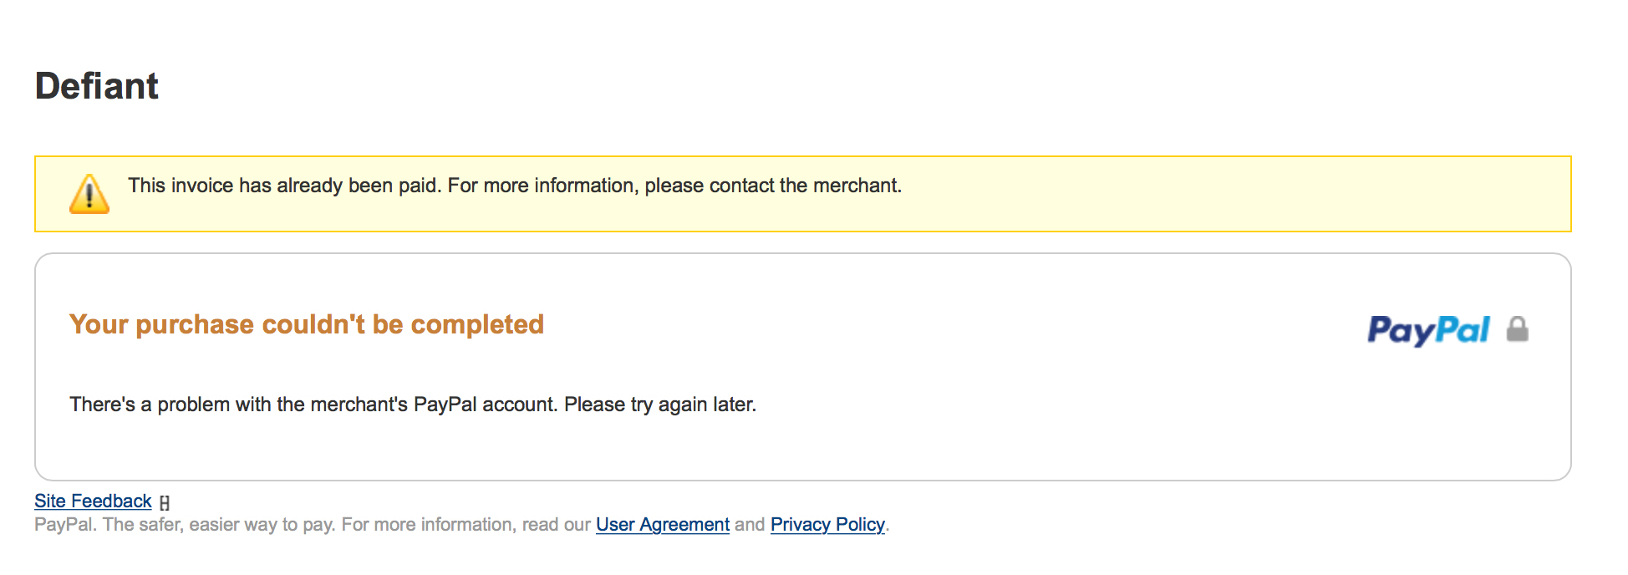Screen dimensions: 1628x575
Task: Click blank right side of yellow alert banner
Action: [1254, 194]
